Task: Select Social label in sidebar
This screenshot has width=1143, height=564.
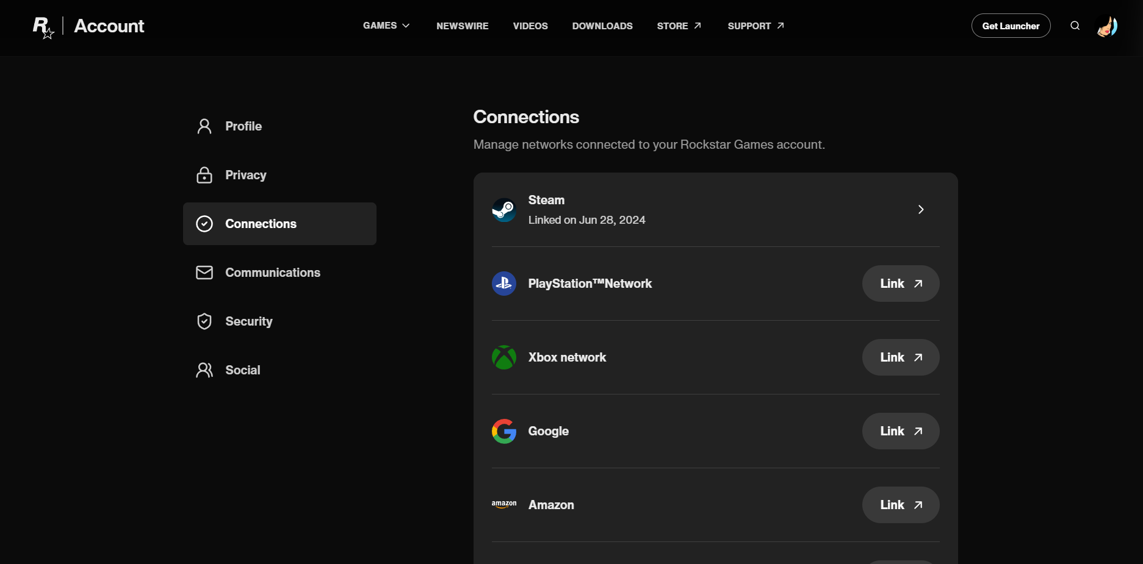Action: tap(243, 370)
